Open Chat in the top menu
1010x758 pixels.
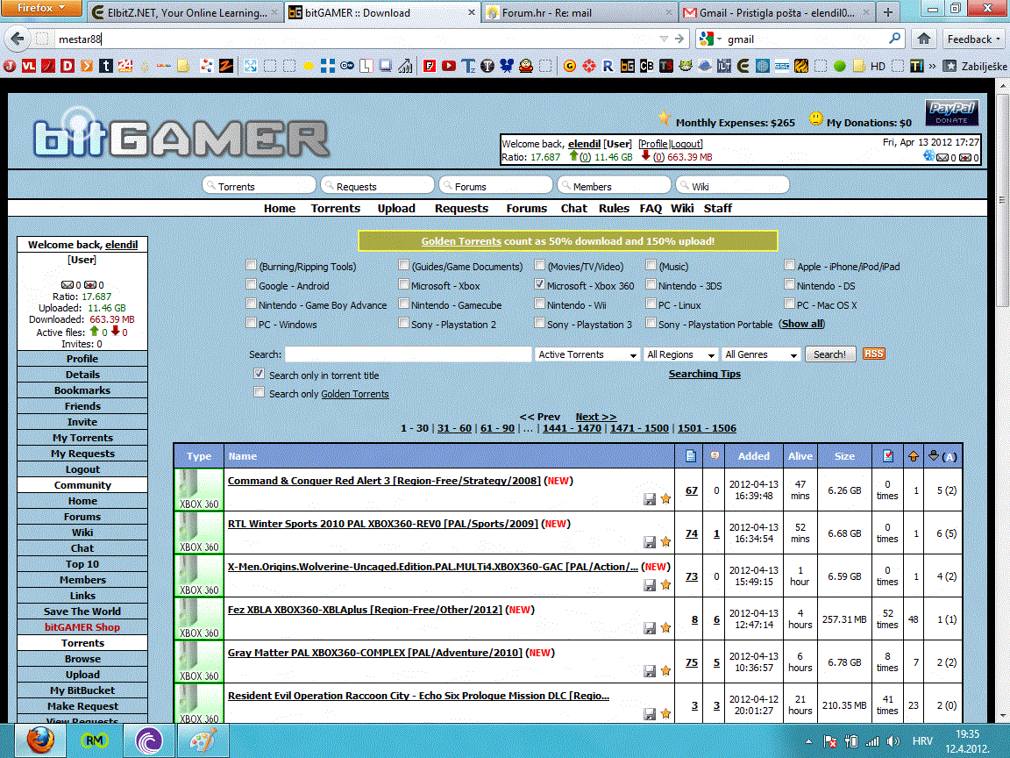tap(574, 208)
